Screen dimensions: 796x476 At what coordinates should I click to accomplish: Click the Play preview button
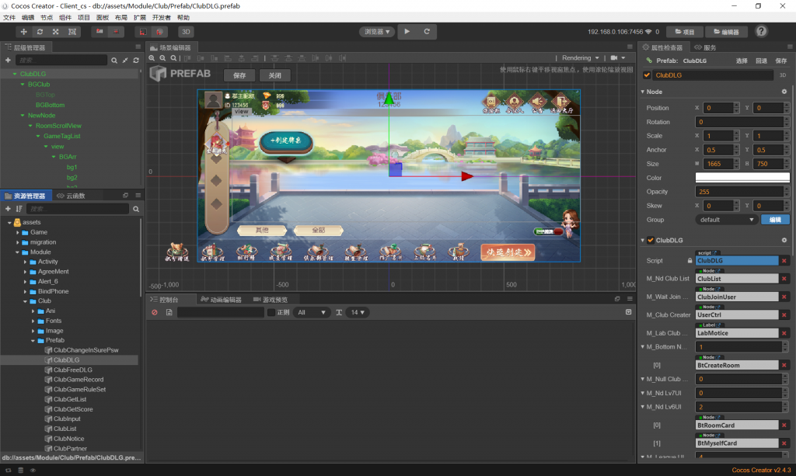(x=407, y=32)
